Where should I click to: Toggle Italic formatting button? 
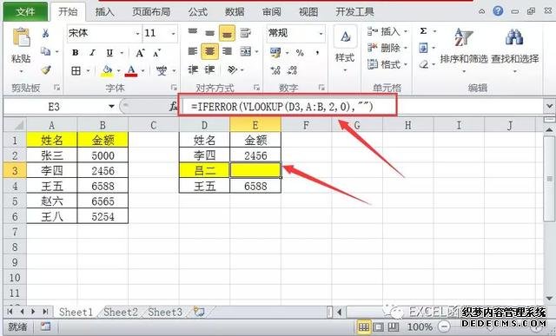click(92, 53)
